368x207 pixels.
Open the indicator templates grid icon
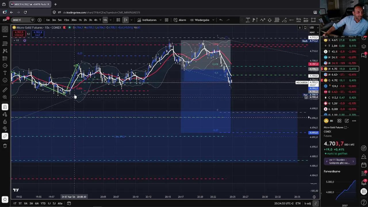tap(166, 20)
